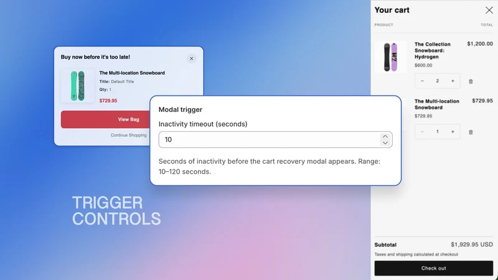The image size is (498, 280).
Task: Click the $729.95 red popup price
Action: pos(108,101)
